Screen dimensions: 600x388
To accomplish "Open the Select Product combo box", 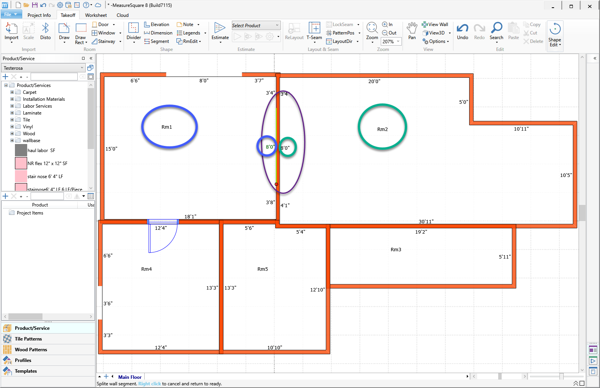I will point(256,25).
